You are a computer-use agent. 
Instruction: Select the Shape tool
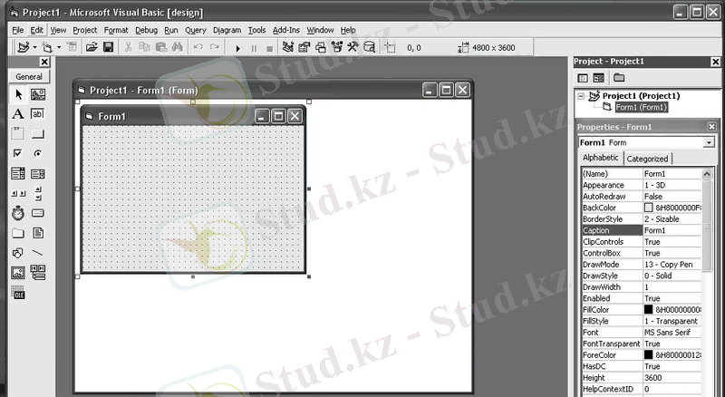tap(18, 253)
